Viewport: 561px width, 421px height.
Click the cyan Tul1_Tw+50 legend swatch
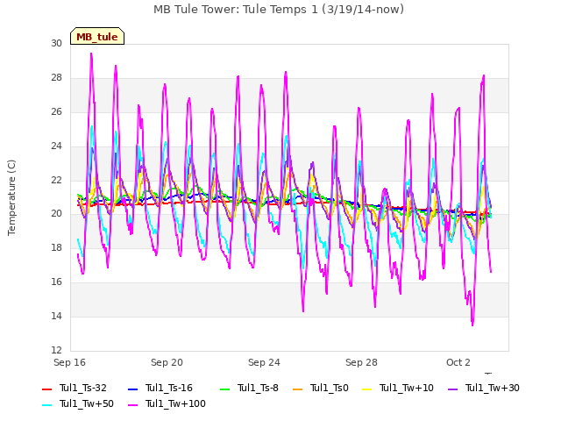(x=46, y=404)
